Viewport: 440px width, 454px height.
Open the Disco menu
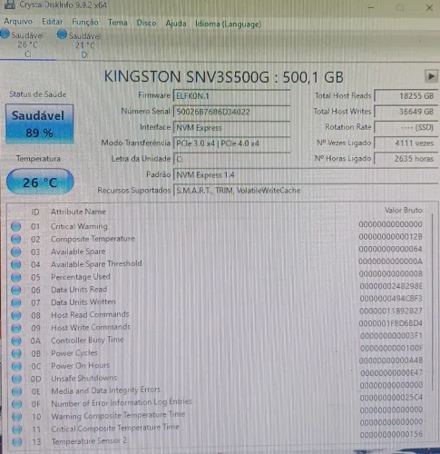[146, 23]
